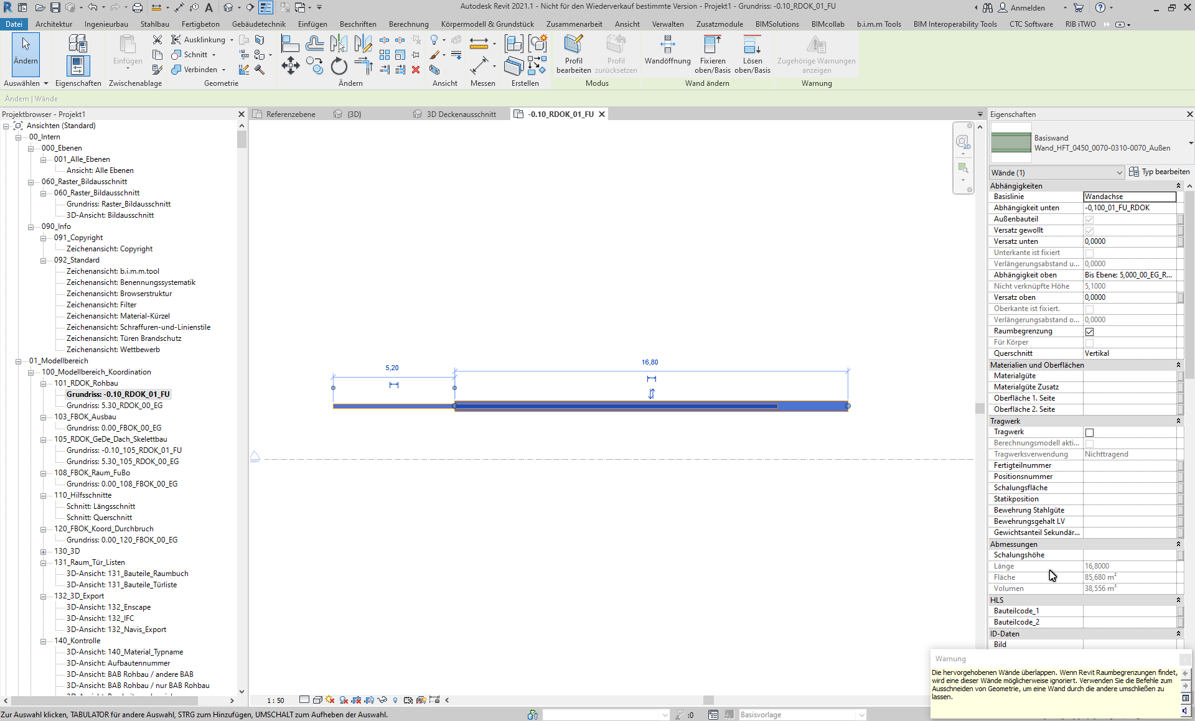The height and width of the screenshot is (721, 1195).
Task: Open the Architektur ribbon tab
Action: point(54,24)
